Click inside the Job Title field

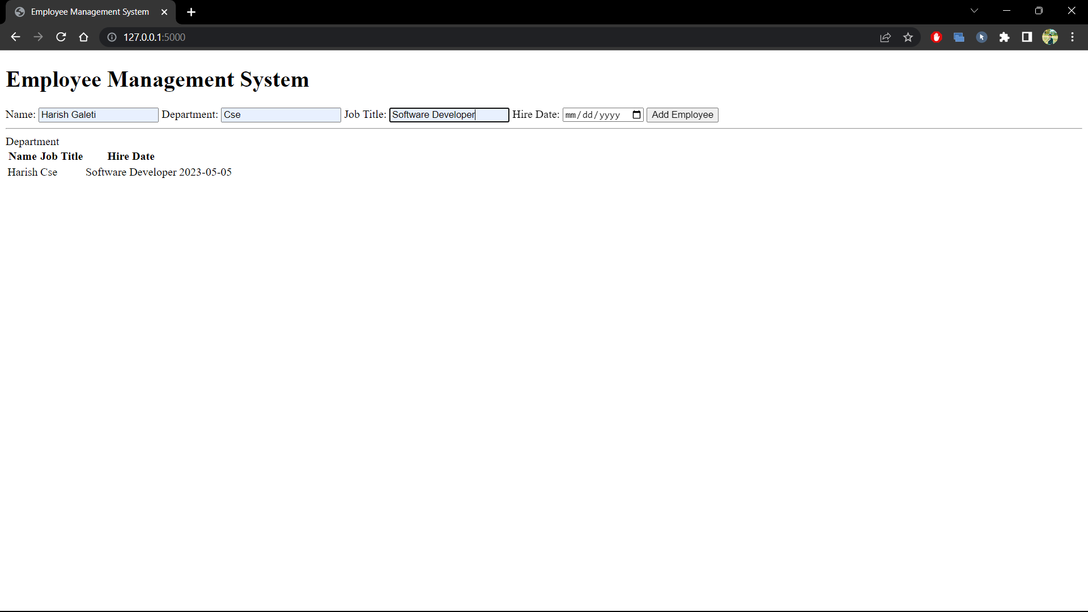(x=448, y=114)
